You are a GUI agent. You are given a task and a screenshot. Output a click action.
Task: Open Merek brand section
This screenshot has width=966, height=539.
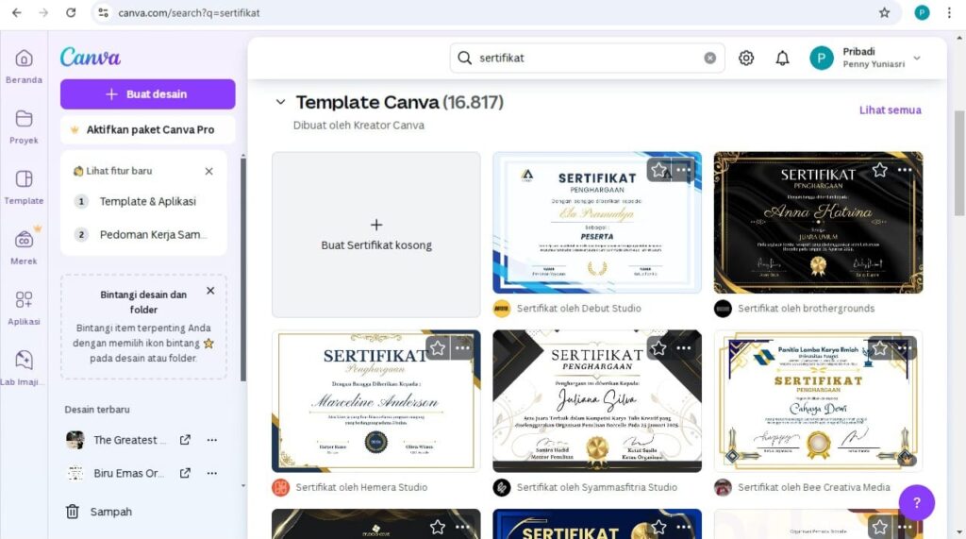point(24,248)
